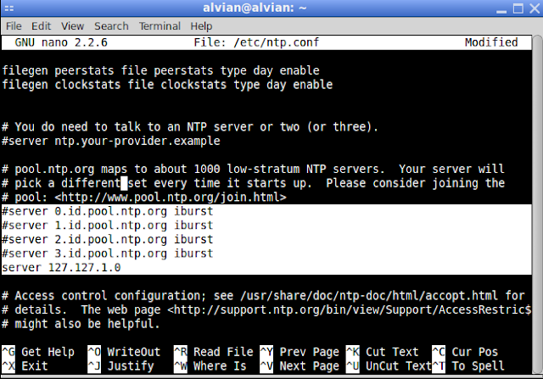Click the support.ntp.org URL text
The image size is (543, 379).
(349, 309)
